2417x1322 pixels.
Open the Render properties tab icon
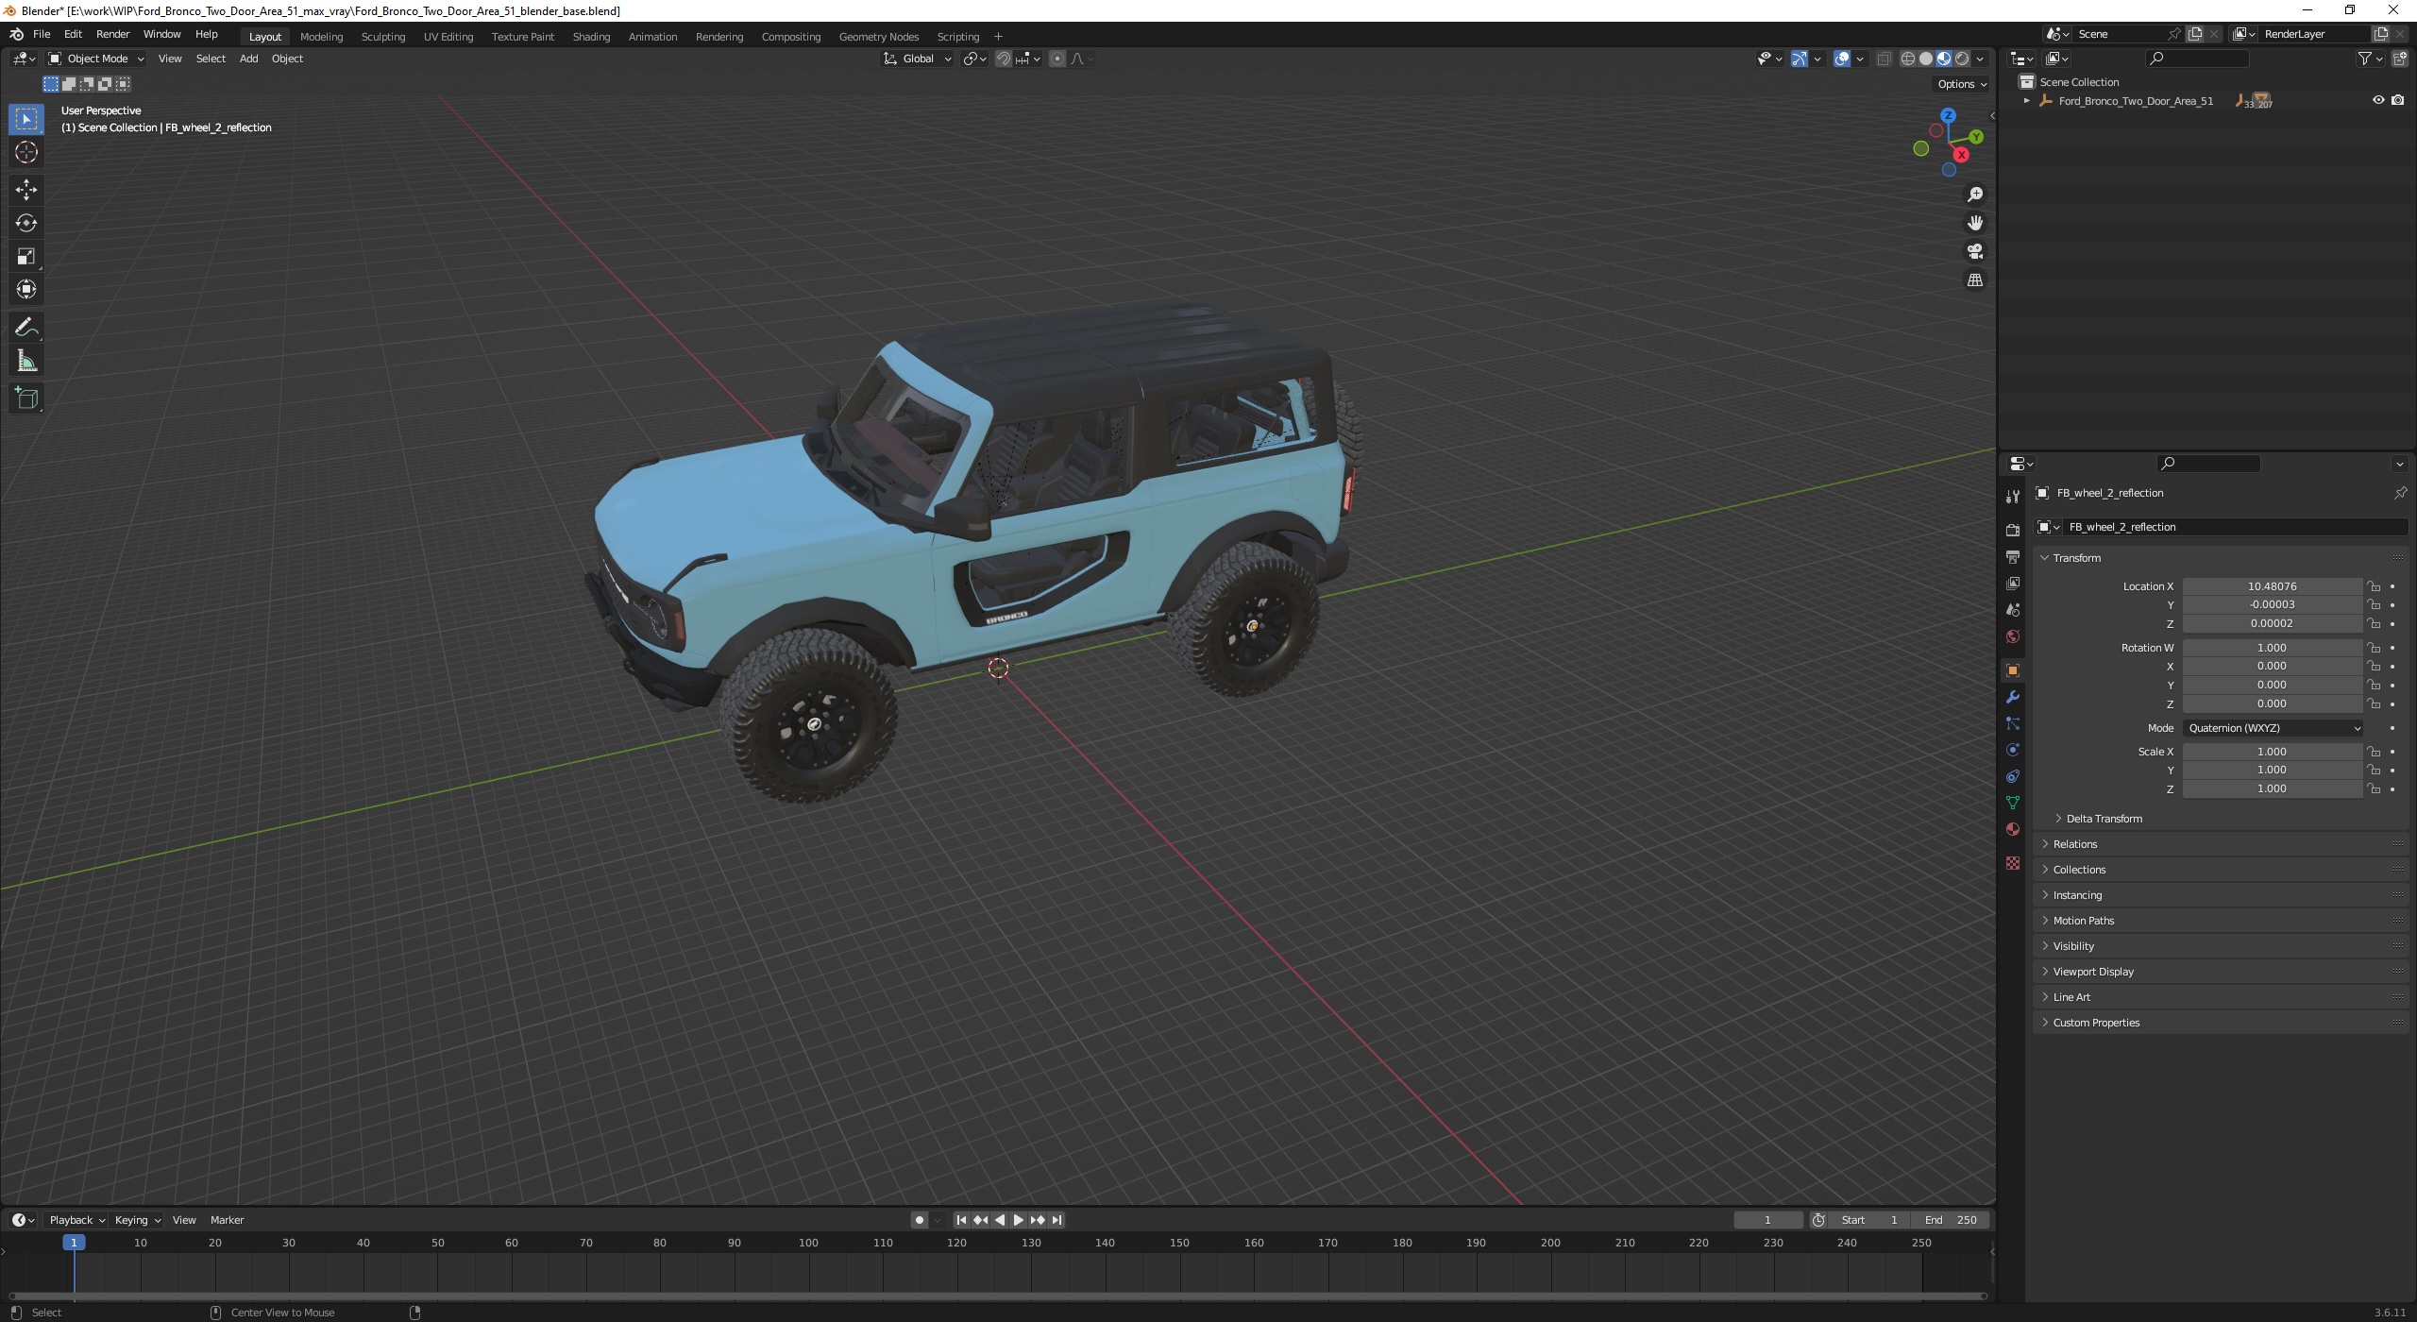(2013, 530)
